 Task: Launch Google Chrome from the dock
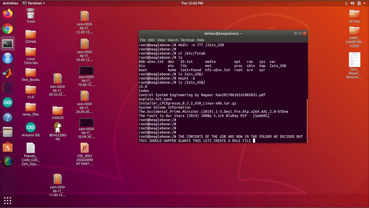click(x=8, y=29)
